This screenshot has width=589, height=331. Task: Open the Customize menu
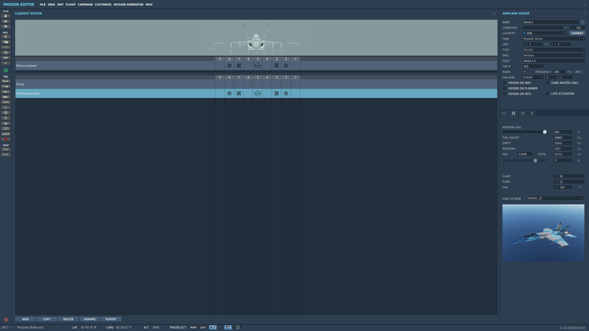[103, 5]
